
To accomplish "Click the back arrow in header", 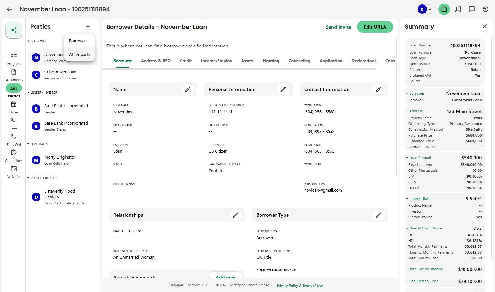I will (x=9, y=9).
